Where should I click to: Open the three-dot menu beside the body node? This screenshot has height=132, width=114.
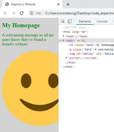point(60,41)
